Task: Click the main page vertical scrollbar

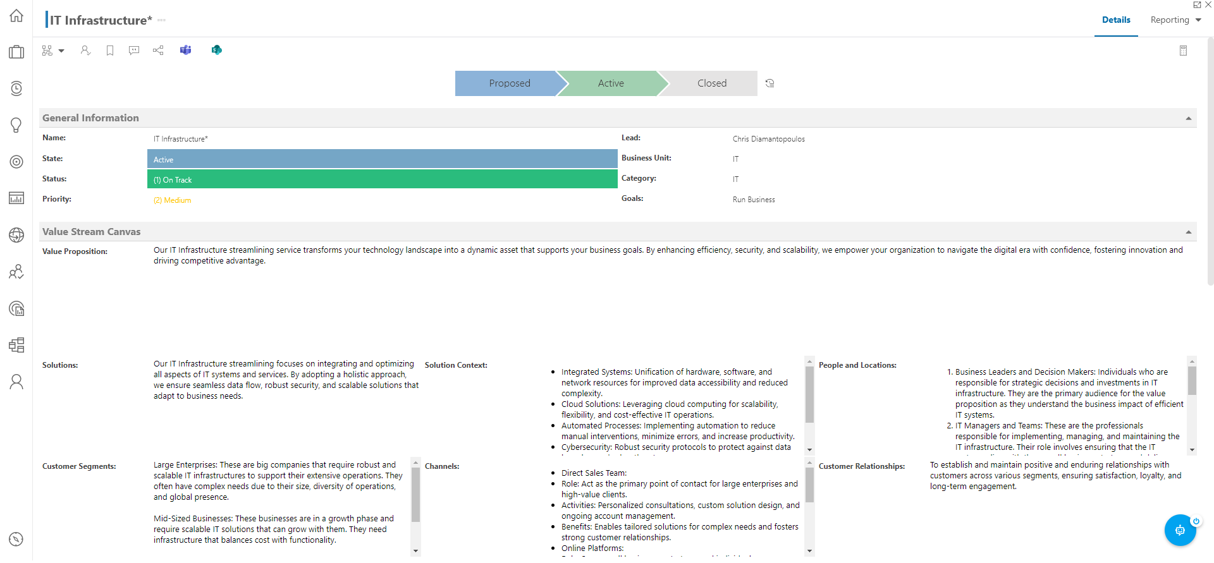Action: pyautogui.click(x=1210, y=161)
